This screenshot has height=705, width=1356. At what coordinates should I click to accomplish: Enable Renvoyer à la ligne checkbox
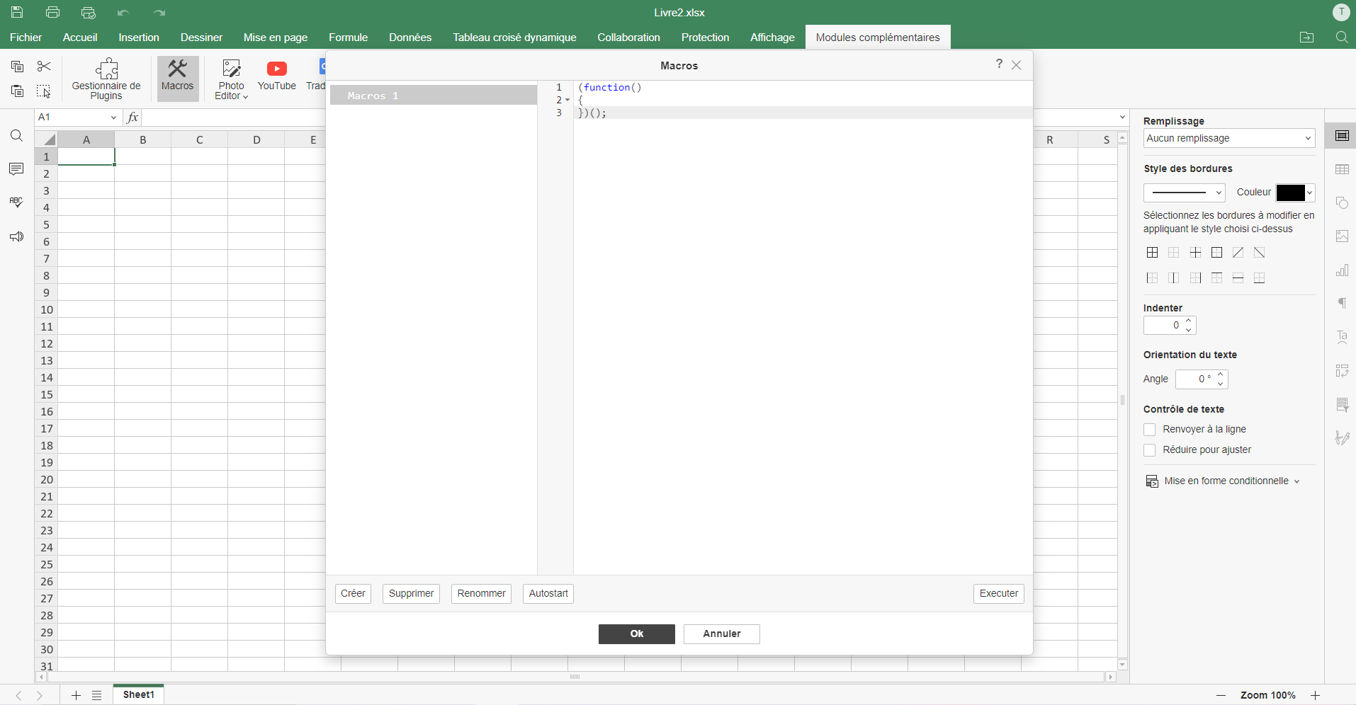click(1150, 430)
